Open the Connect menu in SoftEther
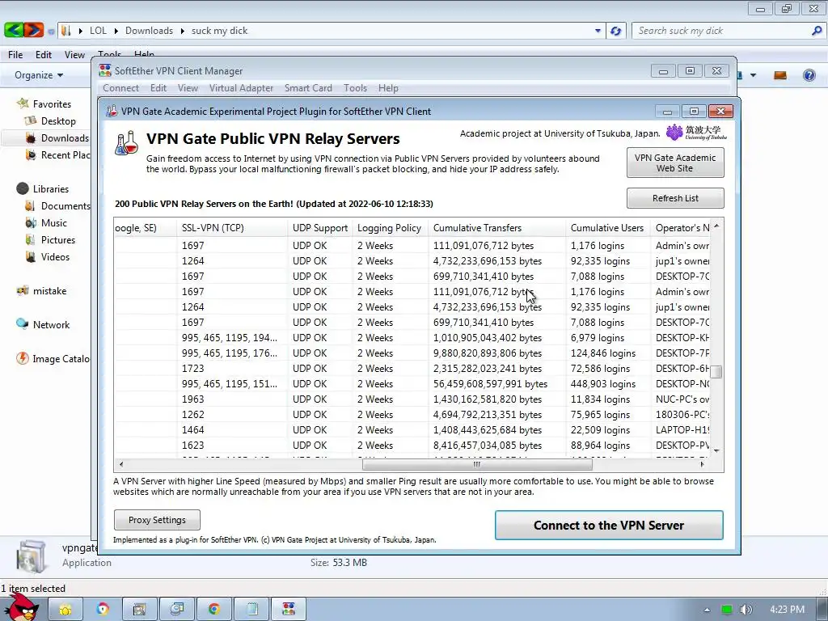The image size is (828, 621). click(121, 88)
